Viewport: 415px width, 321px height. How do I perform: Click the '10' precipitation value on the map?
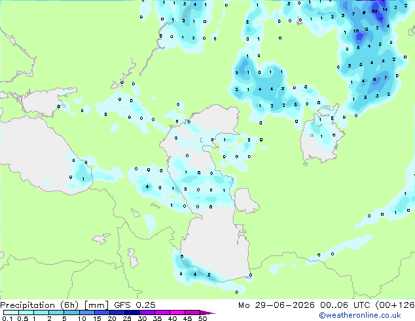pos(356,31)
